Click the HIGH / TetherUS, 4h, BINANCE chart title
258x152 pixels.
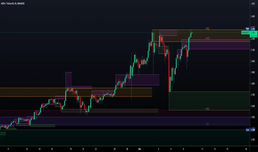[x=13, y=3]
